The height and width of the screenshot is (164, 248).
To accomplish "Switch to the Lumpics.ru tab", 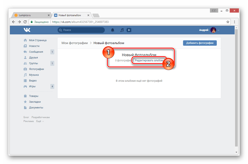I will [x=31, y=15].
